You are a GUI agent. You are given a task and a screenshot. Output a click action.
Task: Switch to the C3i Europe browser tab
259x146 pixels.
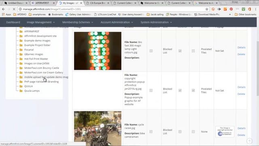coord(98,3)
